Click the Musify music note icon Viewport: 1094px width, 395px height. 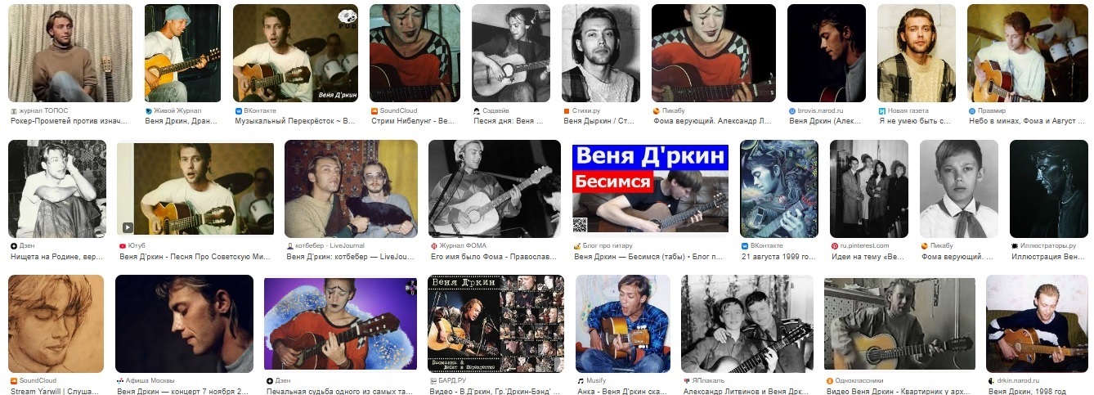coord(580,381)
